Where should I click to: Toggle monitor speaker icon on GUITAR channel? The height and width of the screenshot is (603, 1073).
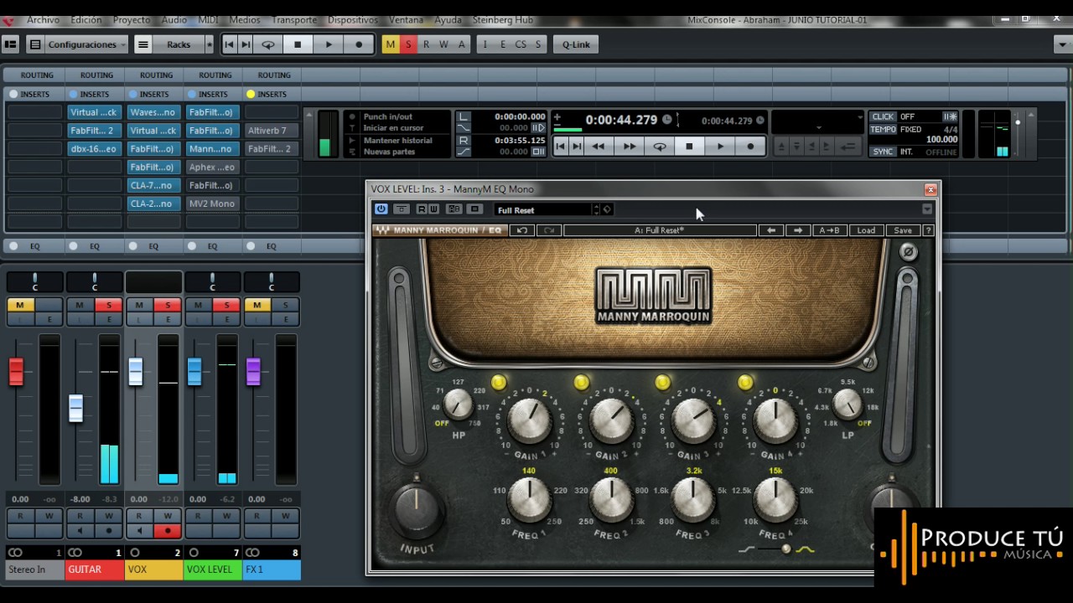(80, 530)
